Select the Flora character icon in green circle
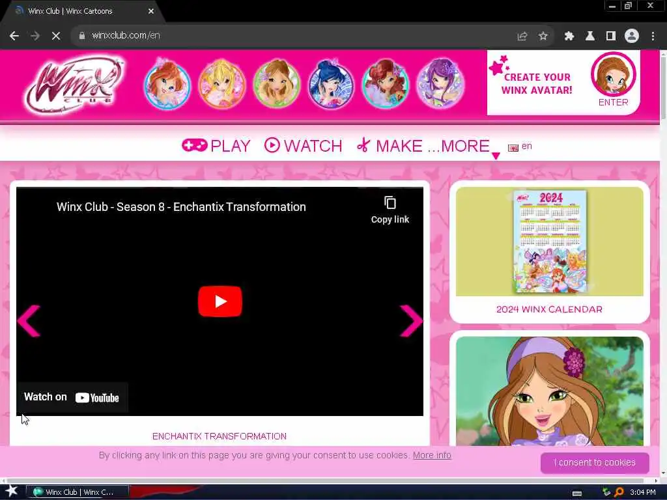667x500 pixels. pos(276,84)
